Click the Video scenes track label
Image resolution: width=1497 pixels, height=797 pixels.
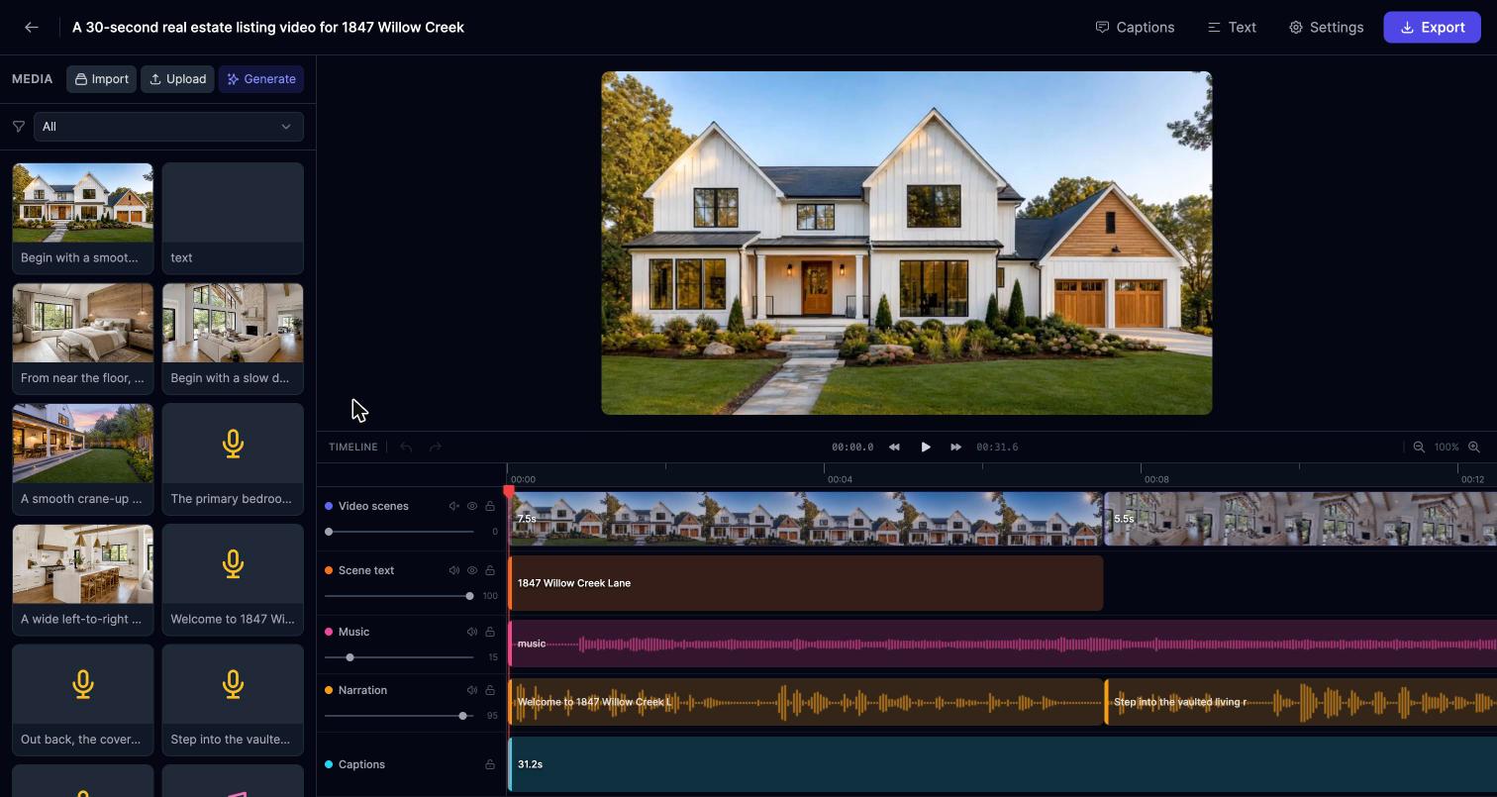point(373,506)
